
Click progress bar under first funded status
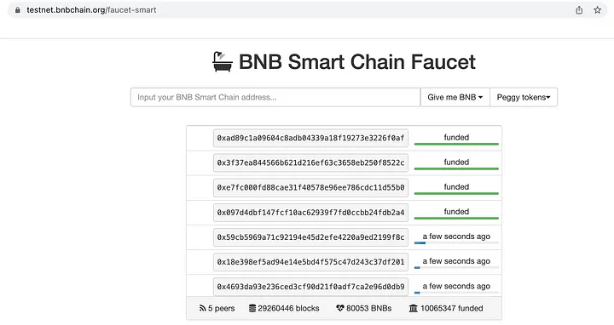point(456,144)
